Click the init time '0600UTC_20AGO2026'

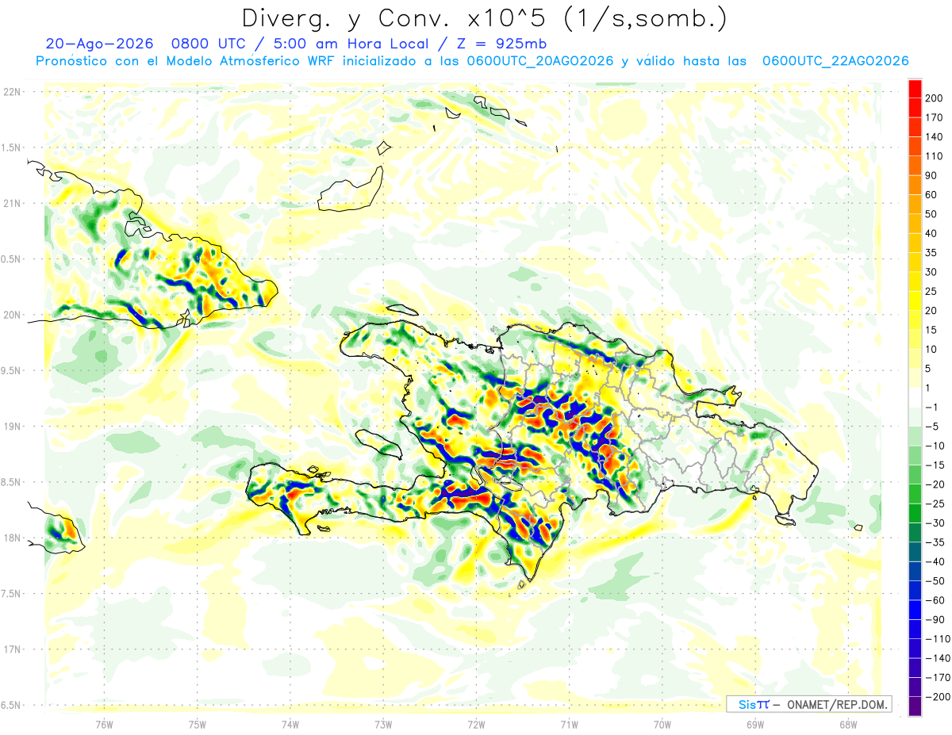click(540, 61)
